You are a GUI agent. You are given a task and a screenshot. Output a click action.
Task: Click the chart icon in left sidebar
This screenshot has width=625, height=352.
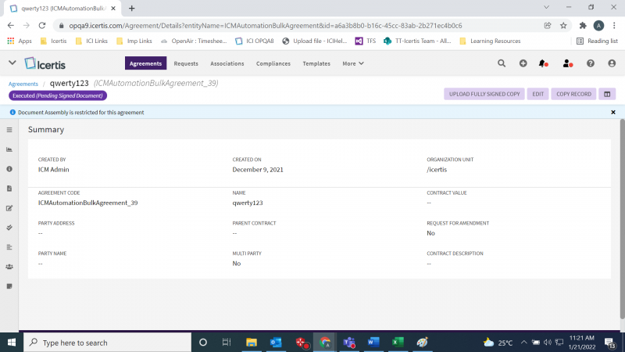pyautogui.click(x=9, y=149)
